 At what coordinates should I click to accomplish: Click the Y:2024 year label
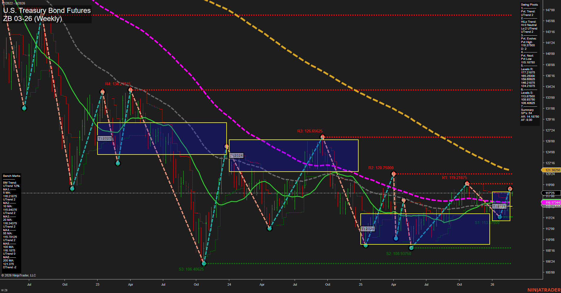point(236,155)
